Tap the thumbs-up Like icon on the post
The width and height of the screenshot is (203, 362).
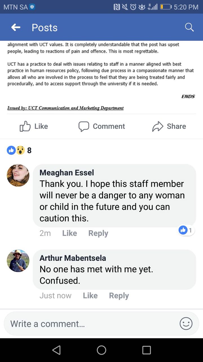coord(25,126)
